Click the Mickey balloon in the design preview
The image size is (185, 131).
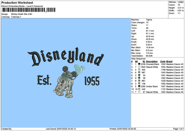[80, 69]
